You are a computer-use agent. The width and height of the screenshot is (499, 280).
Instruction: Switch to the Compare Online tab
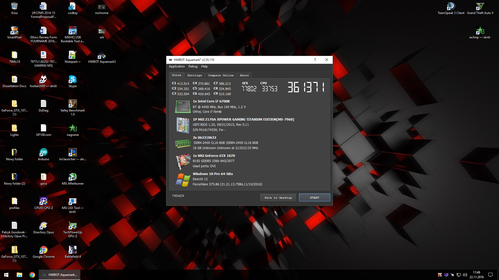point(221,75)
